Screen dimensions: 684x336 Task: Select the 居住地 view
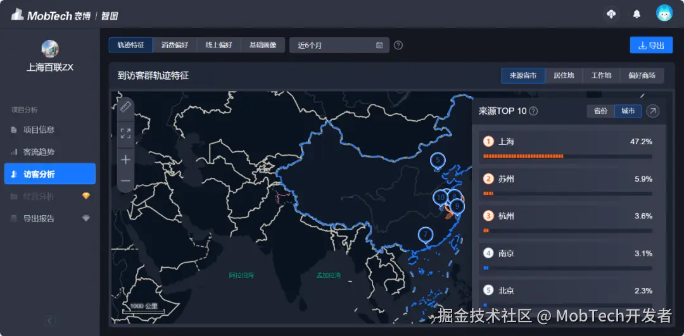point(564,75)
